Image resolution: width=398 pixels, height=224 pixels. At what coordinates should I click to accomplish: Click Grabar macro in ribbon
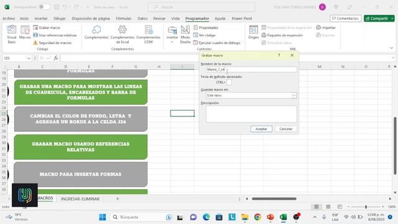click(47, 27)
